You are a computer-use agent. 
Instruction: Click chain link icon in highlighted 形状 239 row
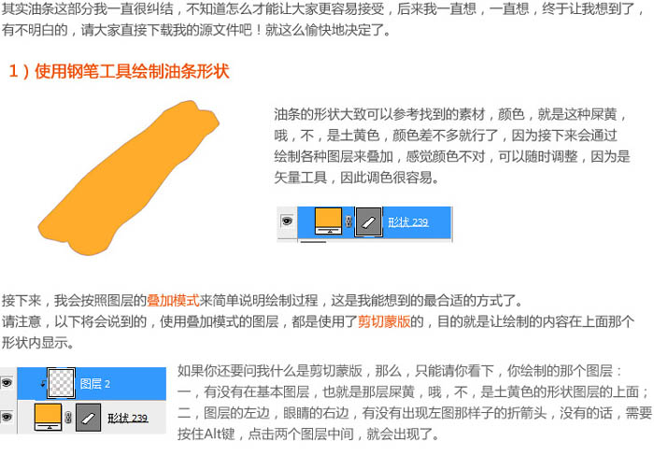click(348, 221)
